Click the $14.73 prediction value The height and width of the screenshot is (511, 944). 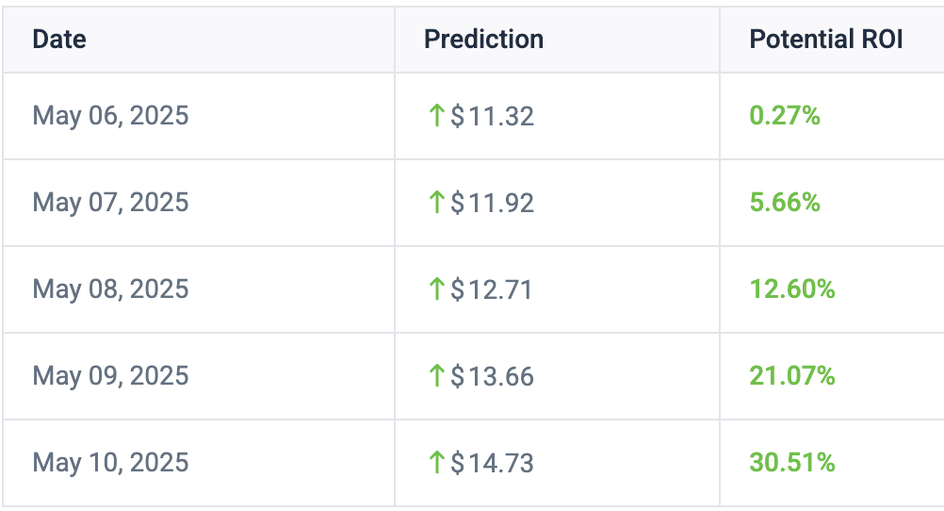(492, 463)
